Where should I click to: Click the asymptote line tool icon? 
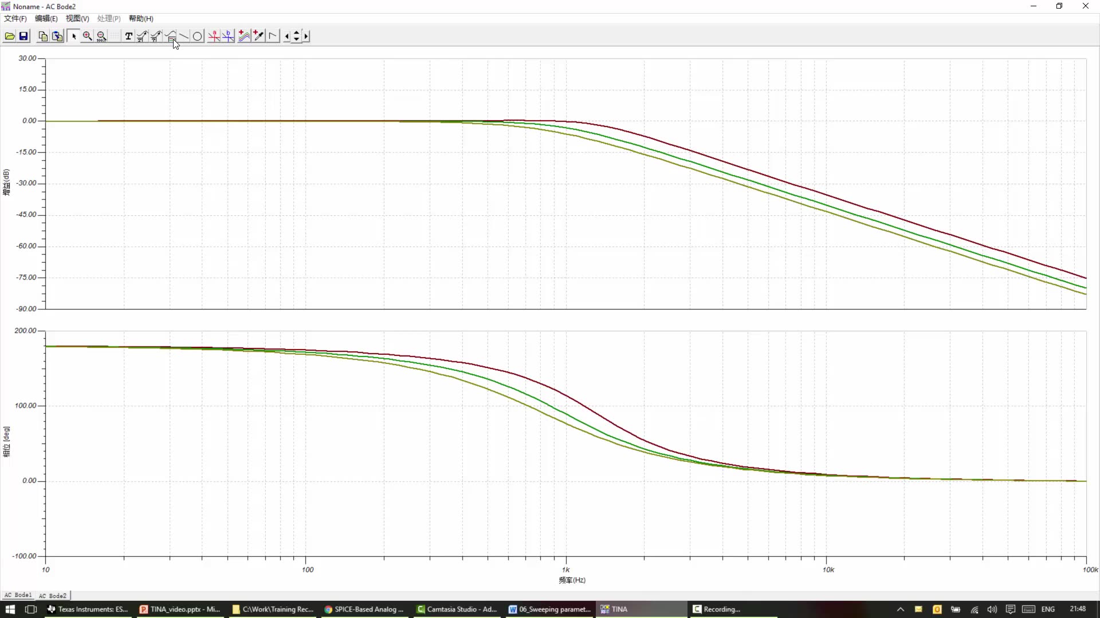[x=273, y=36]
